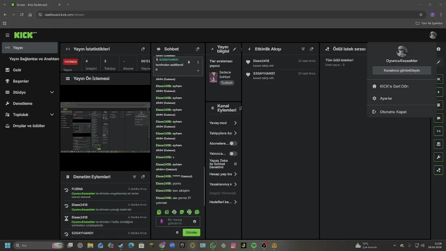Pop out the Sohbet chat panel
This screenshot has width=446, height=251.
pos(198,49)
